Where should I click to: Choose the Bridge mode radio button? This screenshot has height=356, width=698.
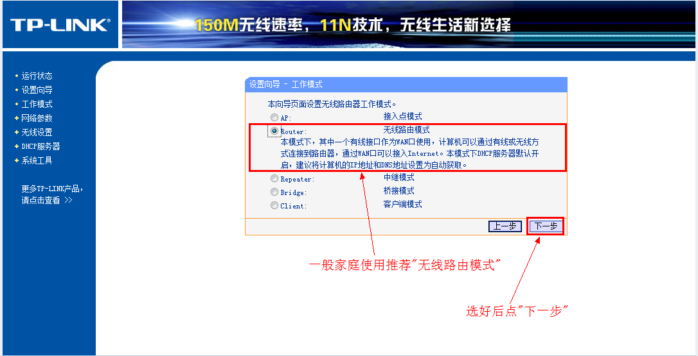point(274,192)
